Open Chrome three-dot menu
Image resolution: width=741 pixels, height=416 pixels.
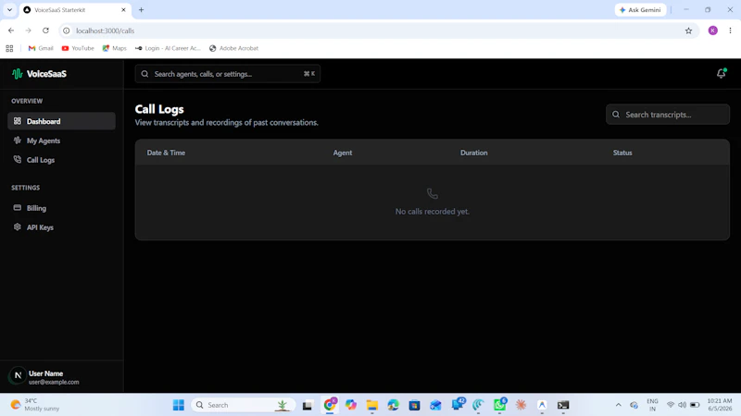[x=730, y=31]
